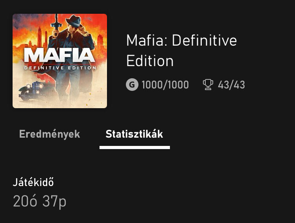Click the word Edition in the title
This screenshot has width=295, height=223.
coord(150,61)
